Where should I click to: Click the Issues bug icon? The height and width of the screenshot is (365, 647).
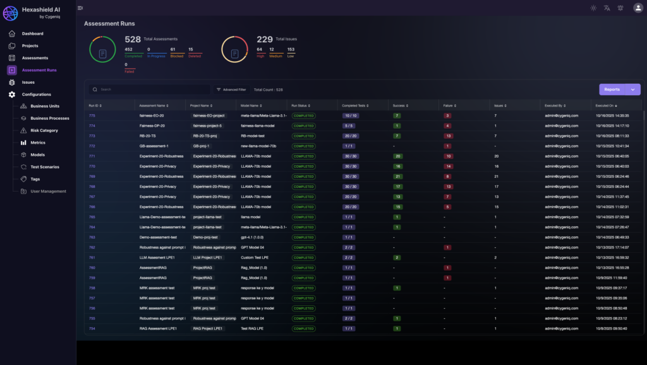tap(12, 82)
